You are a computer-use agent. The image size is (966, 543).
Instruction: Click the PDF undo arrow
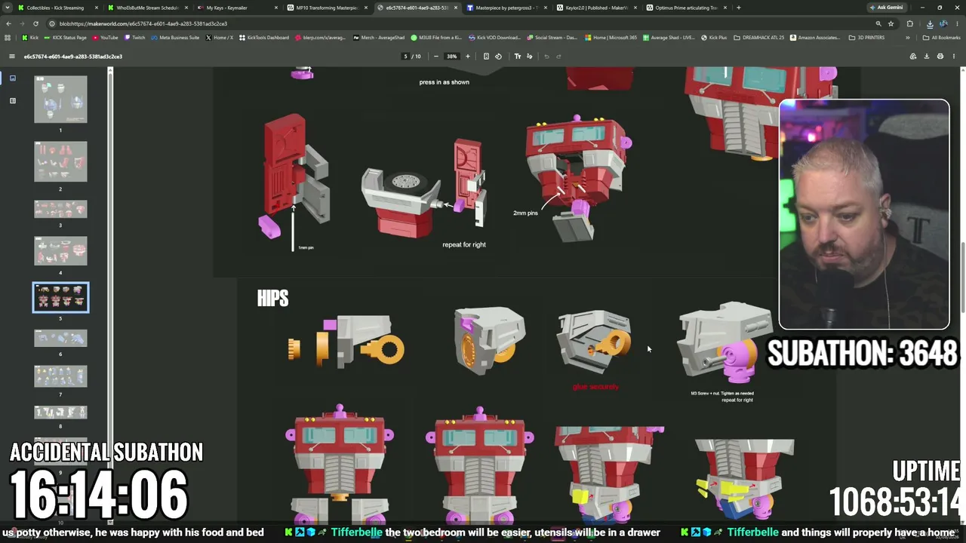point(546,57)
